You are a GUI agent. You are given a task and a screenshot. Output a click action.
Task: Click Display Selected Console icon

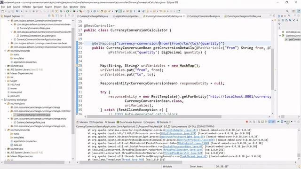click(282, 122)
